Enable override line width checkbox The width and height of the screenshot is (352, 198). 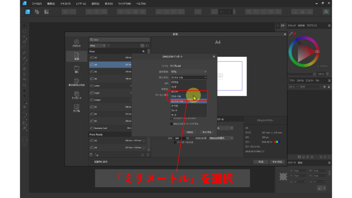coord(172,124)
